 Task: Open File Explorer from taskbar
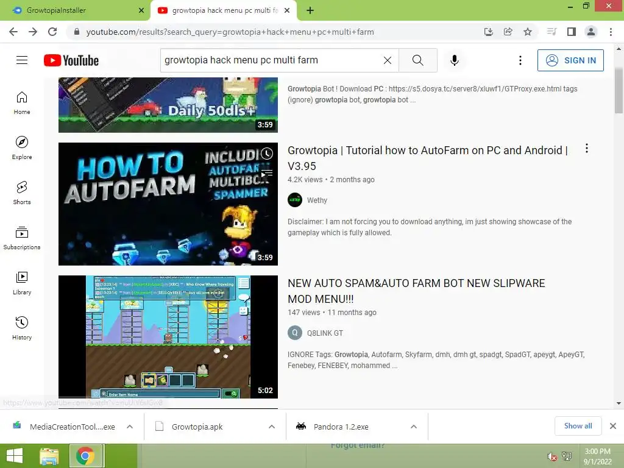[x=49, y=456]
